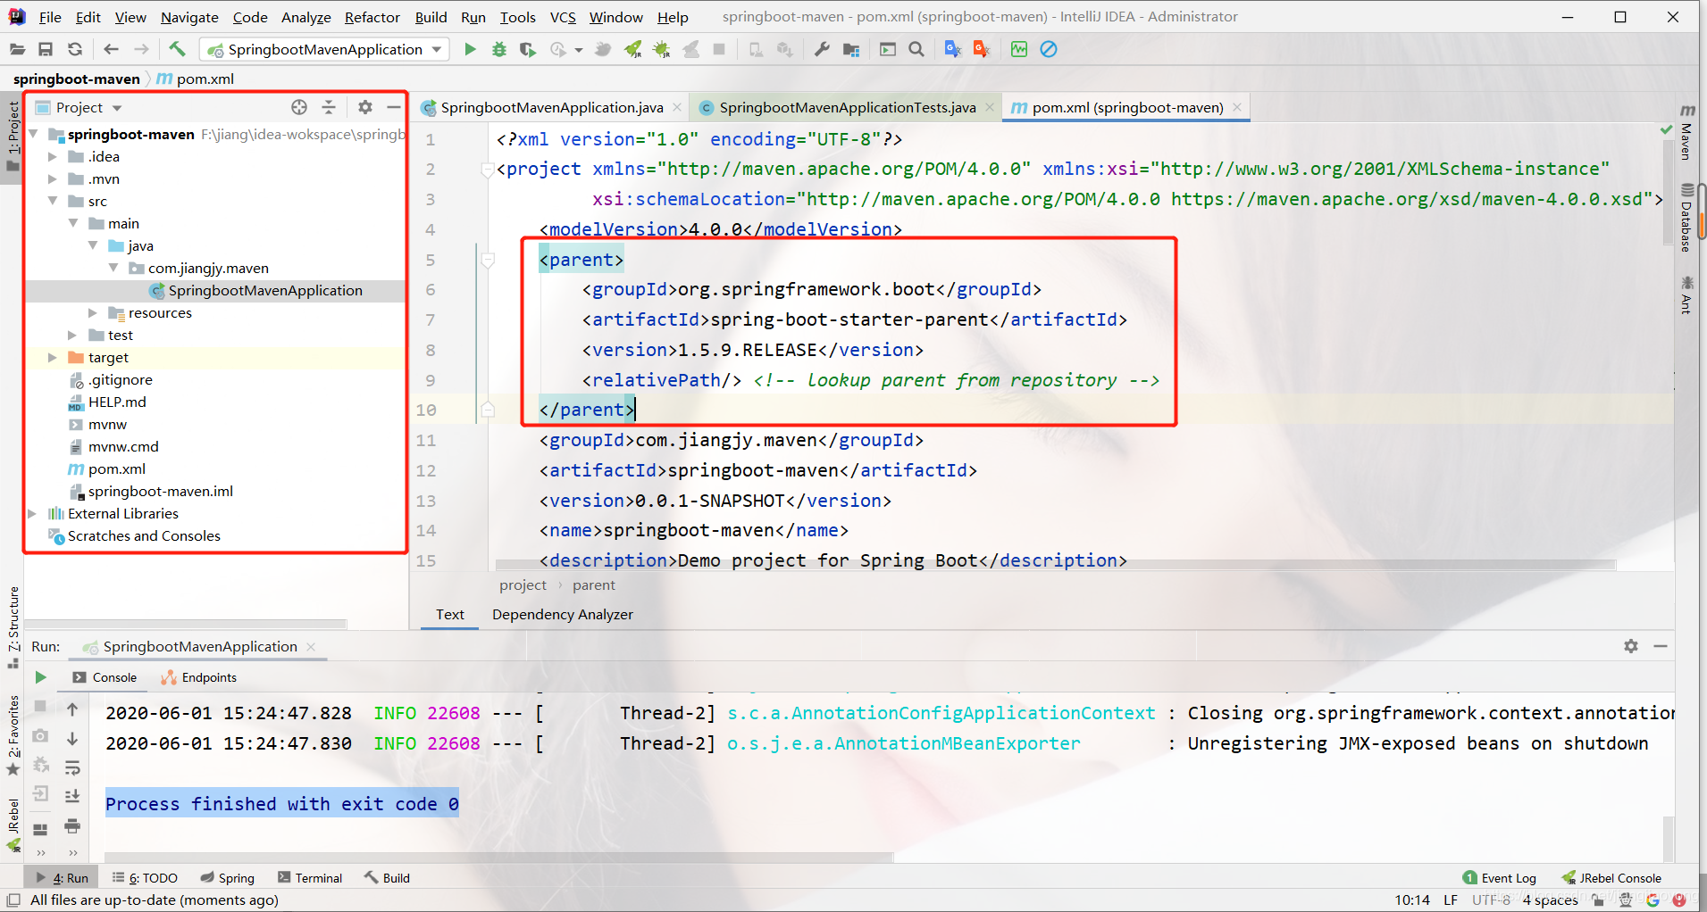The image size is (1707, 912).
Task: Switch to Dependency Analyzer tab
Action: click(562, 614)
